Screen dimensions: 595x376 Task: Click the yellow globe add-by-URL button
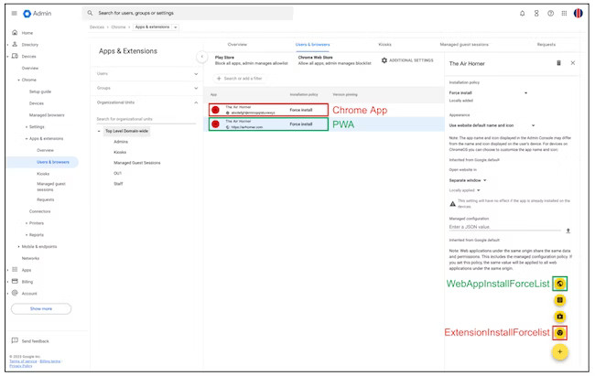[x=560, y=284]
